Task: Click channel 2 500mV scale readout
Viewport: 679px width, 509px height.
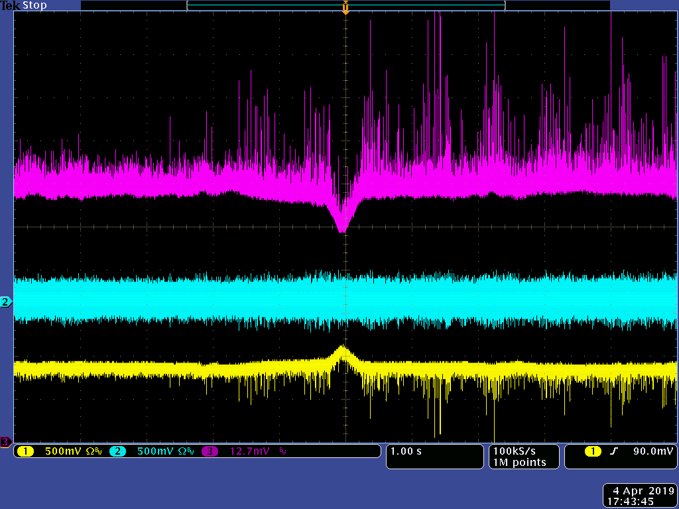Action: [x=156, y=451]
